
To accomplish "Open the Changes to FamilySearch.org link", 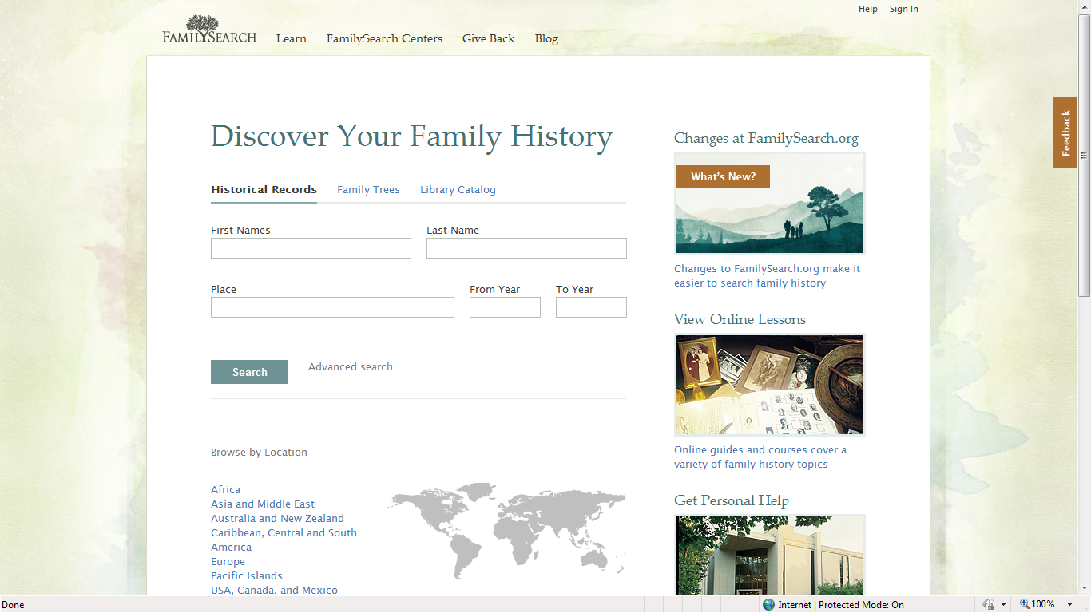I will (x=767, y=276).
